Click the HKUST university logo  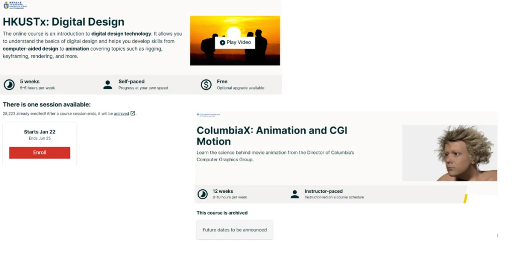click(x=15, y=5)
